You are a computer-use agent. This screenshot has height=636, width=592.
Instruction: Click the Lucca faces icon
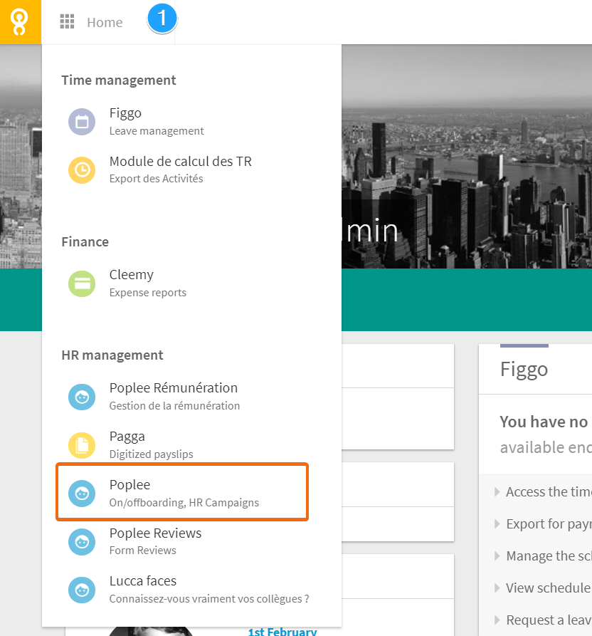click(82, 590)
